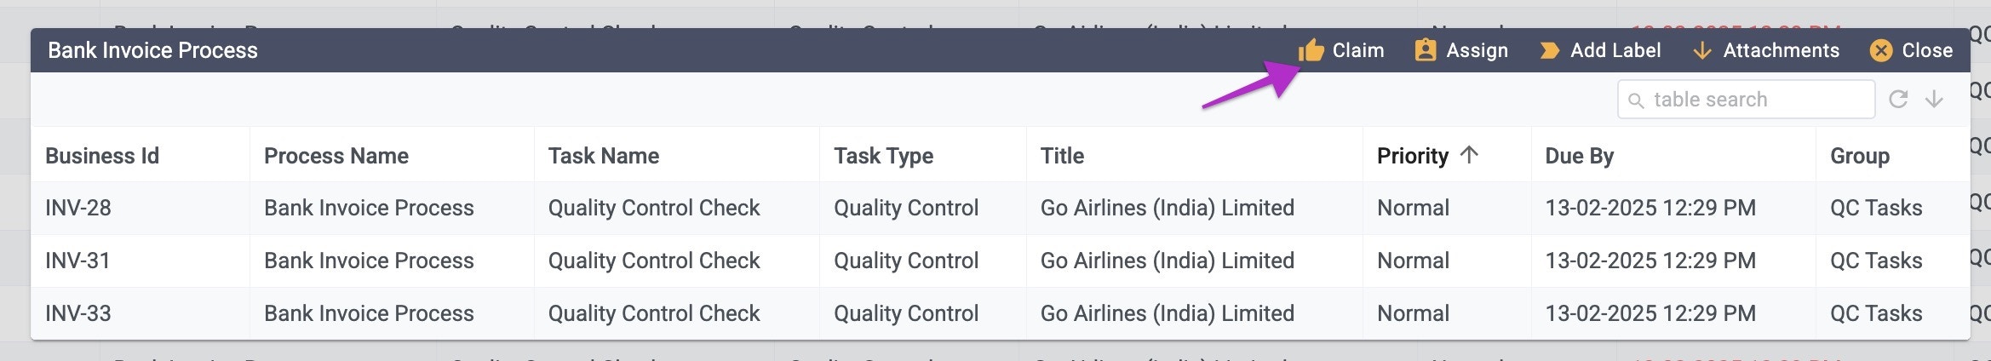The height and width of the screenshot is (361, 1991).
Task: Select the INV-28 row
Action: [x=1000, y=208]
